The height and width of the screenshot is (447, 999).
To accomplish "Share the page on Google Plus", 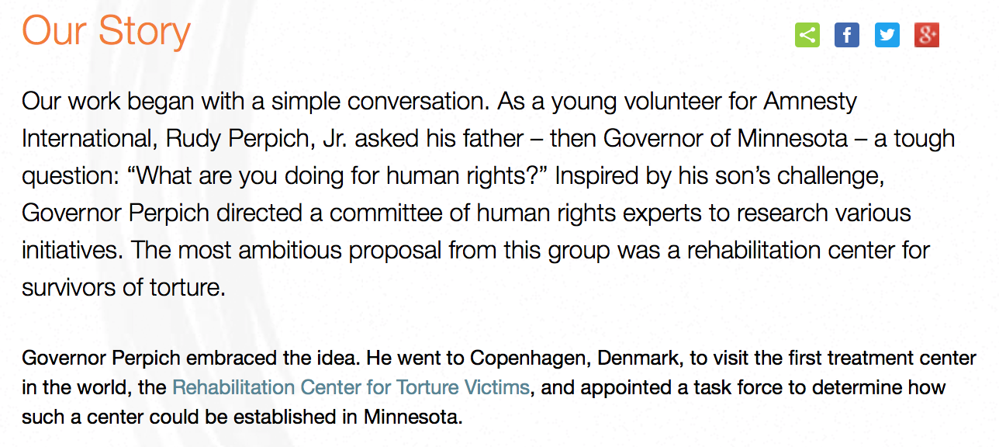I will [x=927, y=35].
